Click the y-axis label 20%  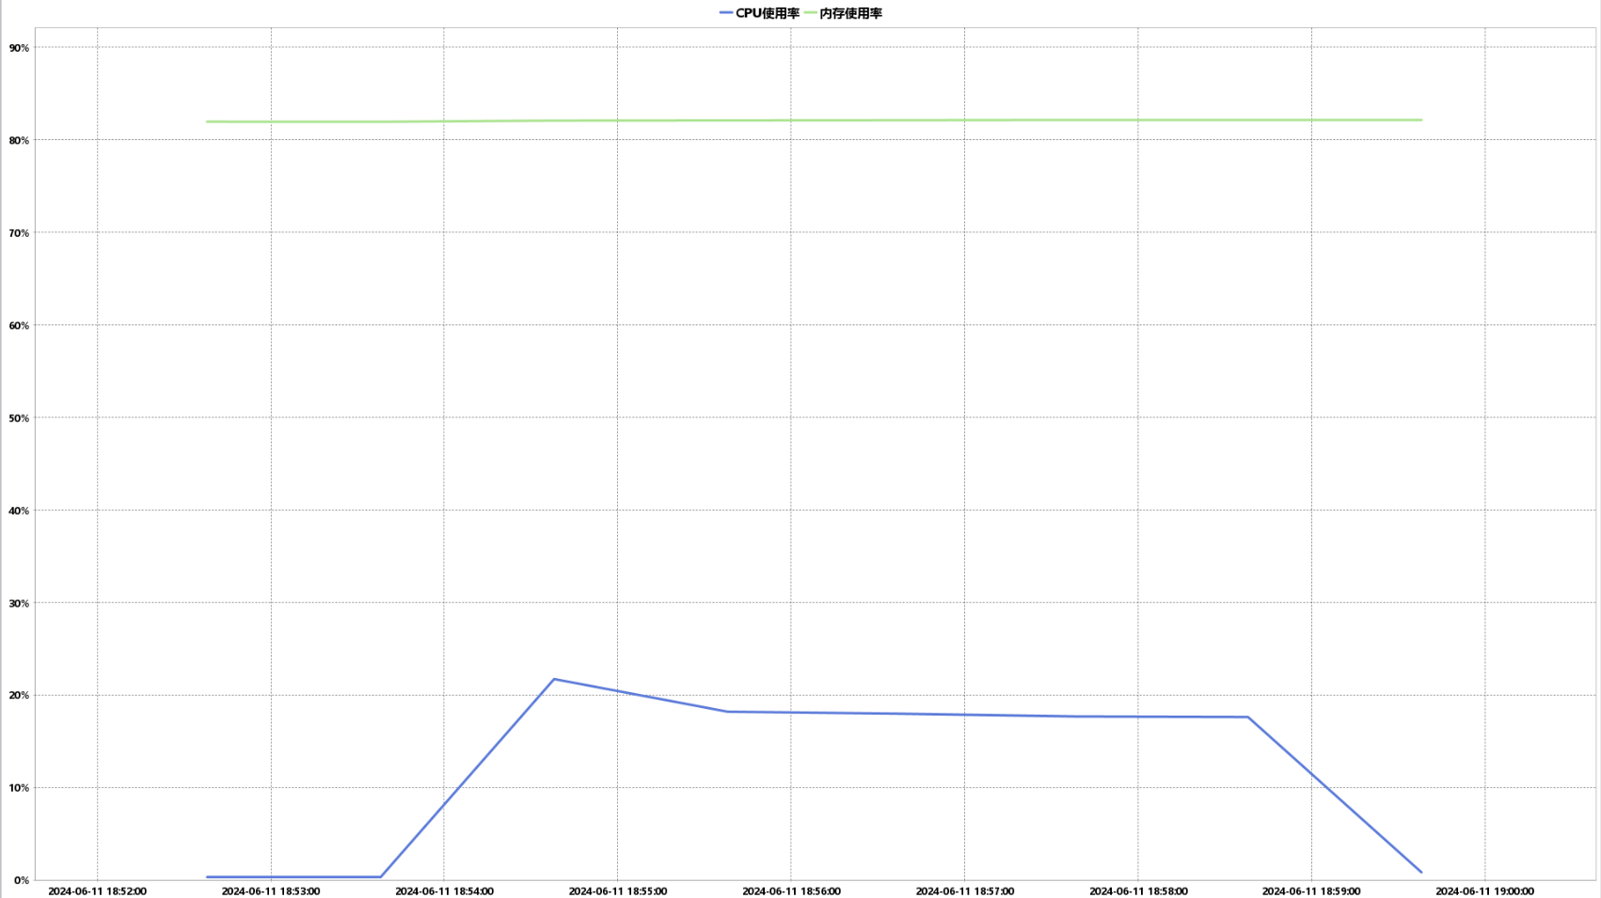click(19, 696)
